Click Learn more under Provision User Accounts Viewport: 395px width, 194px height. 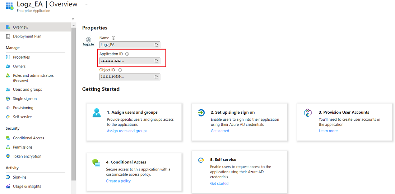tap(328, 131)
